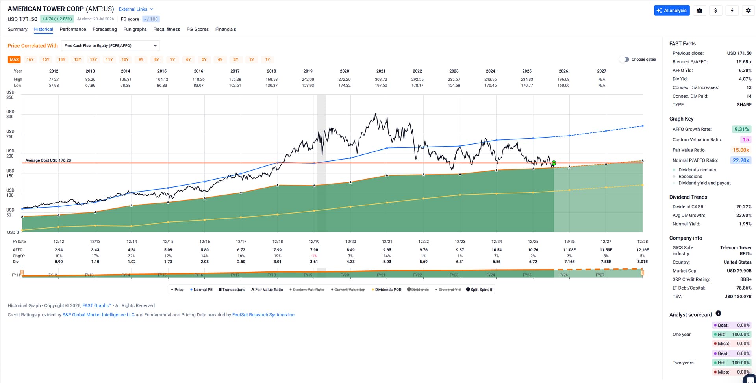Toggle the Choose dates switch
The height and width of the screenshot is (383, 756).
tap(624, 59)
